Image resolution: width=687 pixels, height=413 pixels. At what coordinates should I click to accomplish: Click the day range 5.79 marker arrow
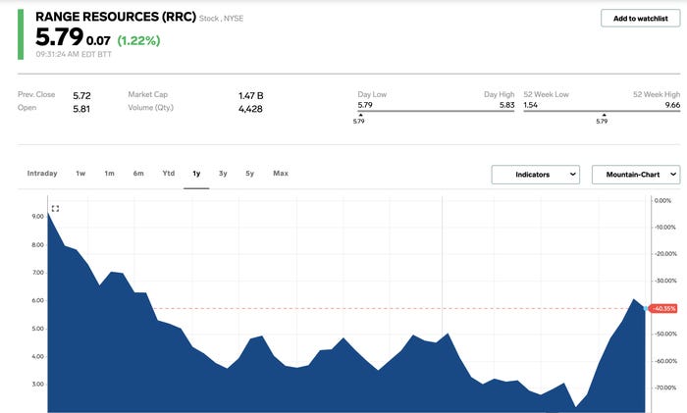(360, 115)
